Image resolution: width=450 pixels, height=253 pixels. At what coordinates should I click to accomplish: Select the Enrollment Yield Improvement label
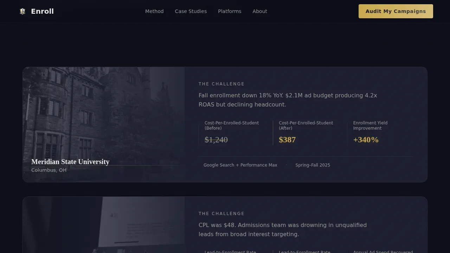(370, 125)
